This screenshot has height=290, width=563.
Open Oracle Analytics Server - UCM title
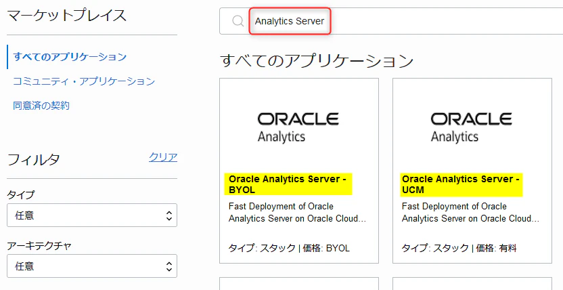point(461,184)
